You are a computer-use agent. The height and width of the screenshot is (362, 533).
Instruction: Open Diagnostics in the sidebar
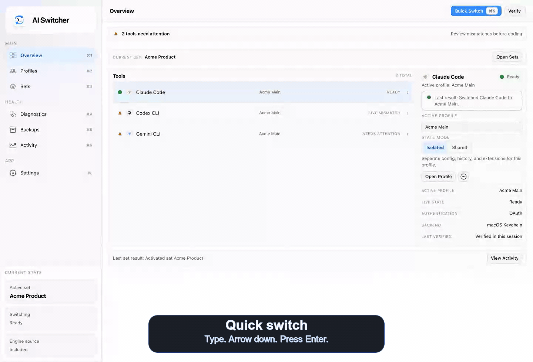tap(51, 114)
